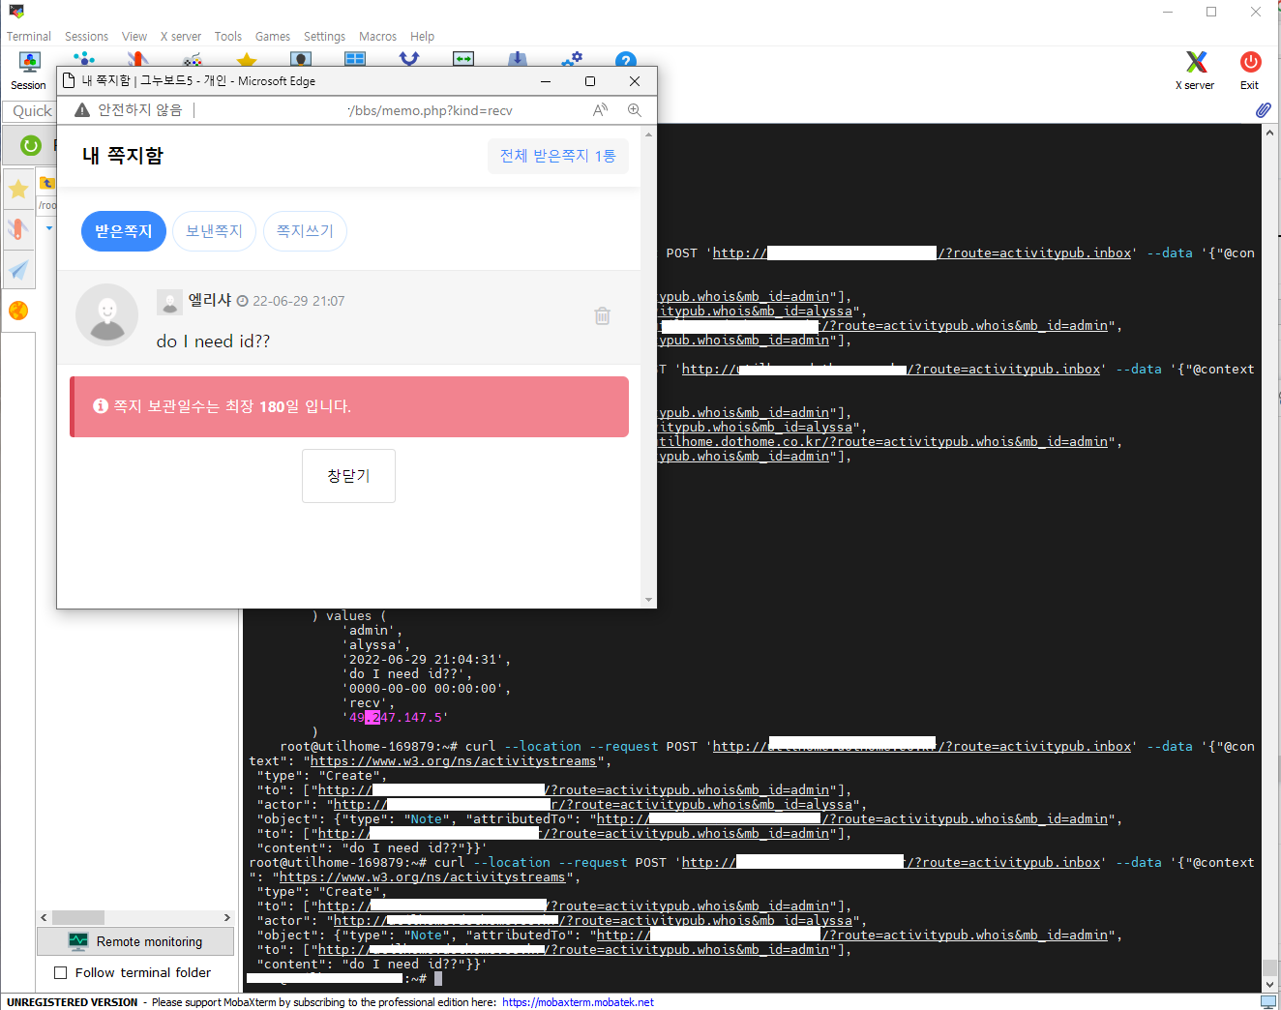1281x1010 pixels.
Task: Click the green refresh icon
Action: click(x=31, y=146)
